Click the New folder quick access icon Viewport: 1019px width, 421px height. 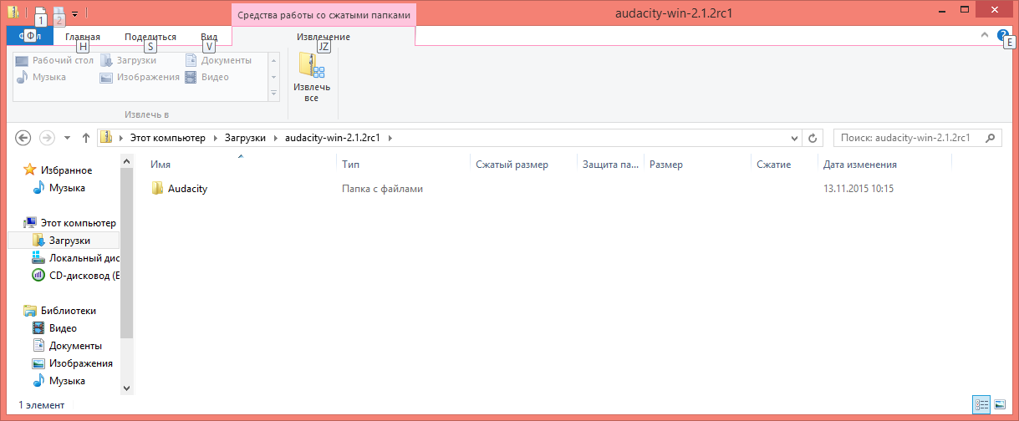(x=59, y=13)
